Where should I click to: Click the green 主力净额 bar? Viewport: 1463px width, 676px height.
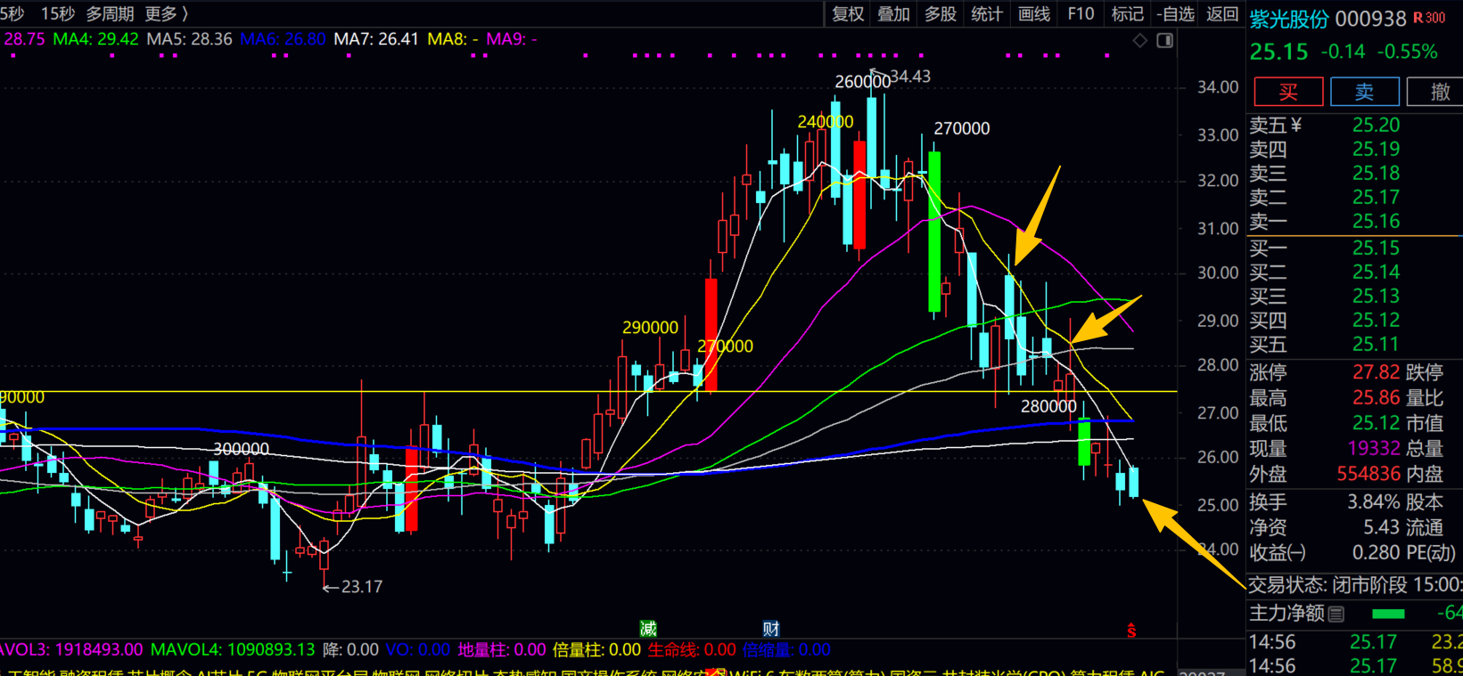coord(1388,614)
